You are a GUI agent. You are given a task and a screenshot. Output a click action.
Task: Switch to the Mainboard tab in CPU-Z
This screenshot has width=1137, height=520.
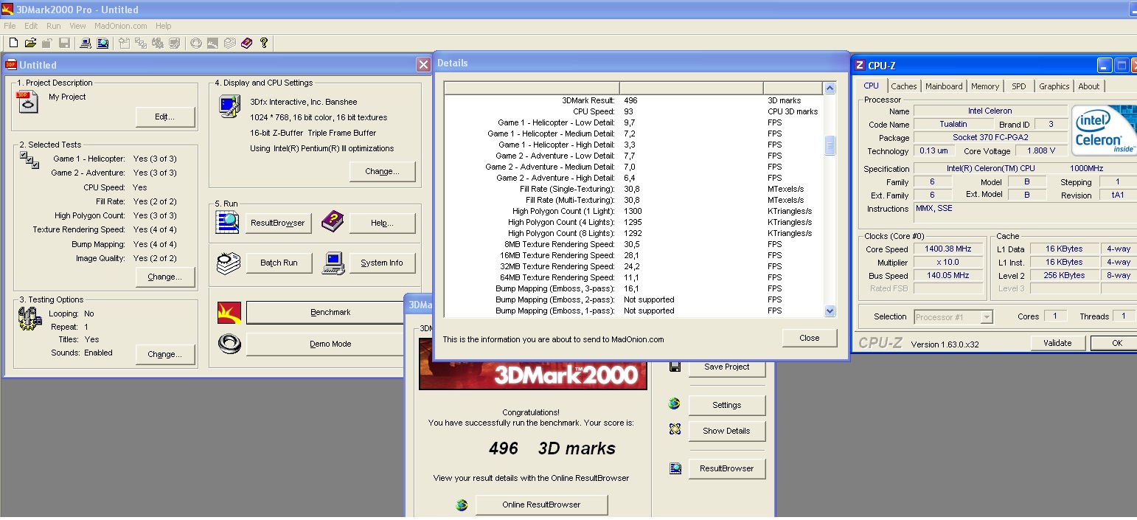coord(944,86)
